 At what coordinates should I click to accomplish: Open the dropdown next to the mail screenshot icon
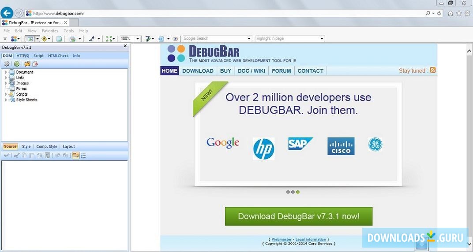click(x=80, y=38)
